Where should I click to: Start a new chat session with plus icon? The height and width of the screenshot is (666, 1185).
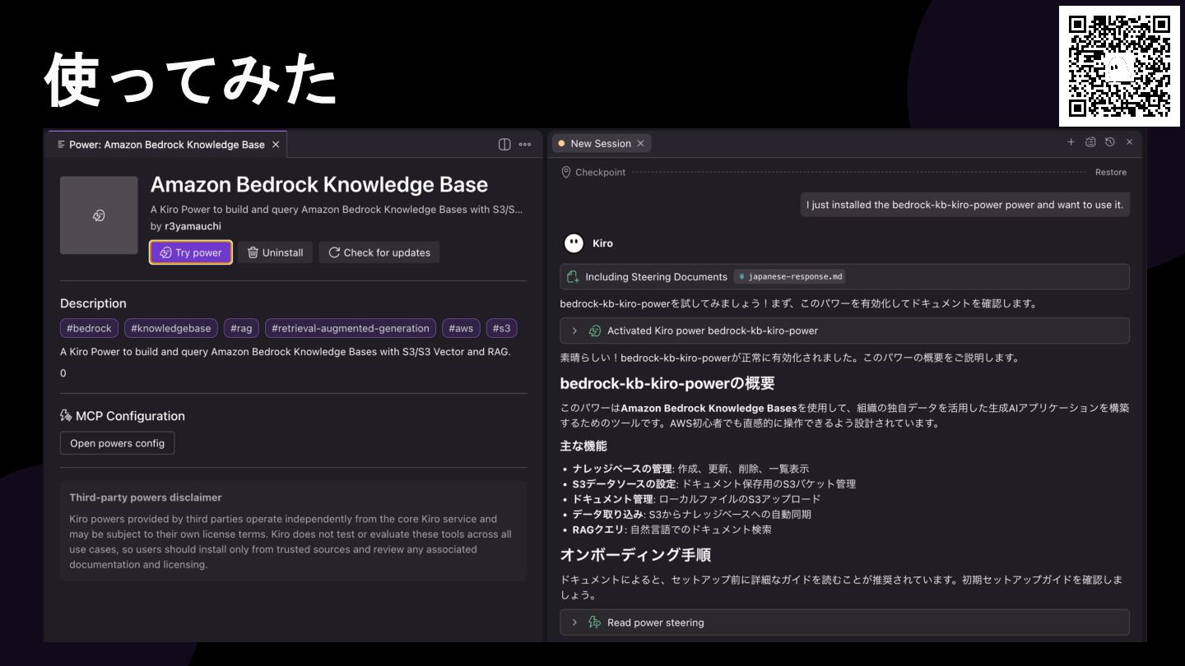point(1071,142)
